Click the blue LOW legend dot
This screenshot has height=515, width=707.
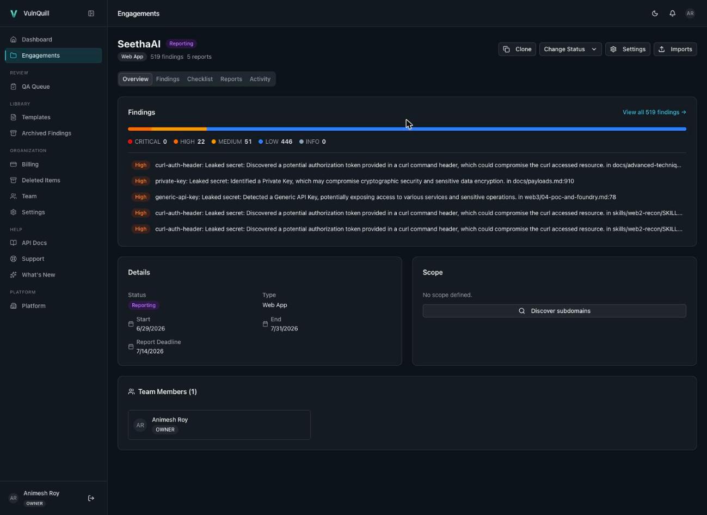click(x=261, y=142)
